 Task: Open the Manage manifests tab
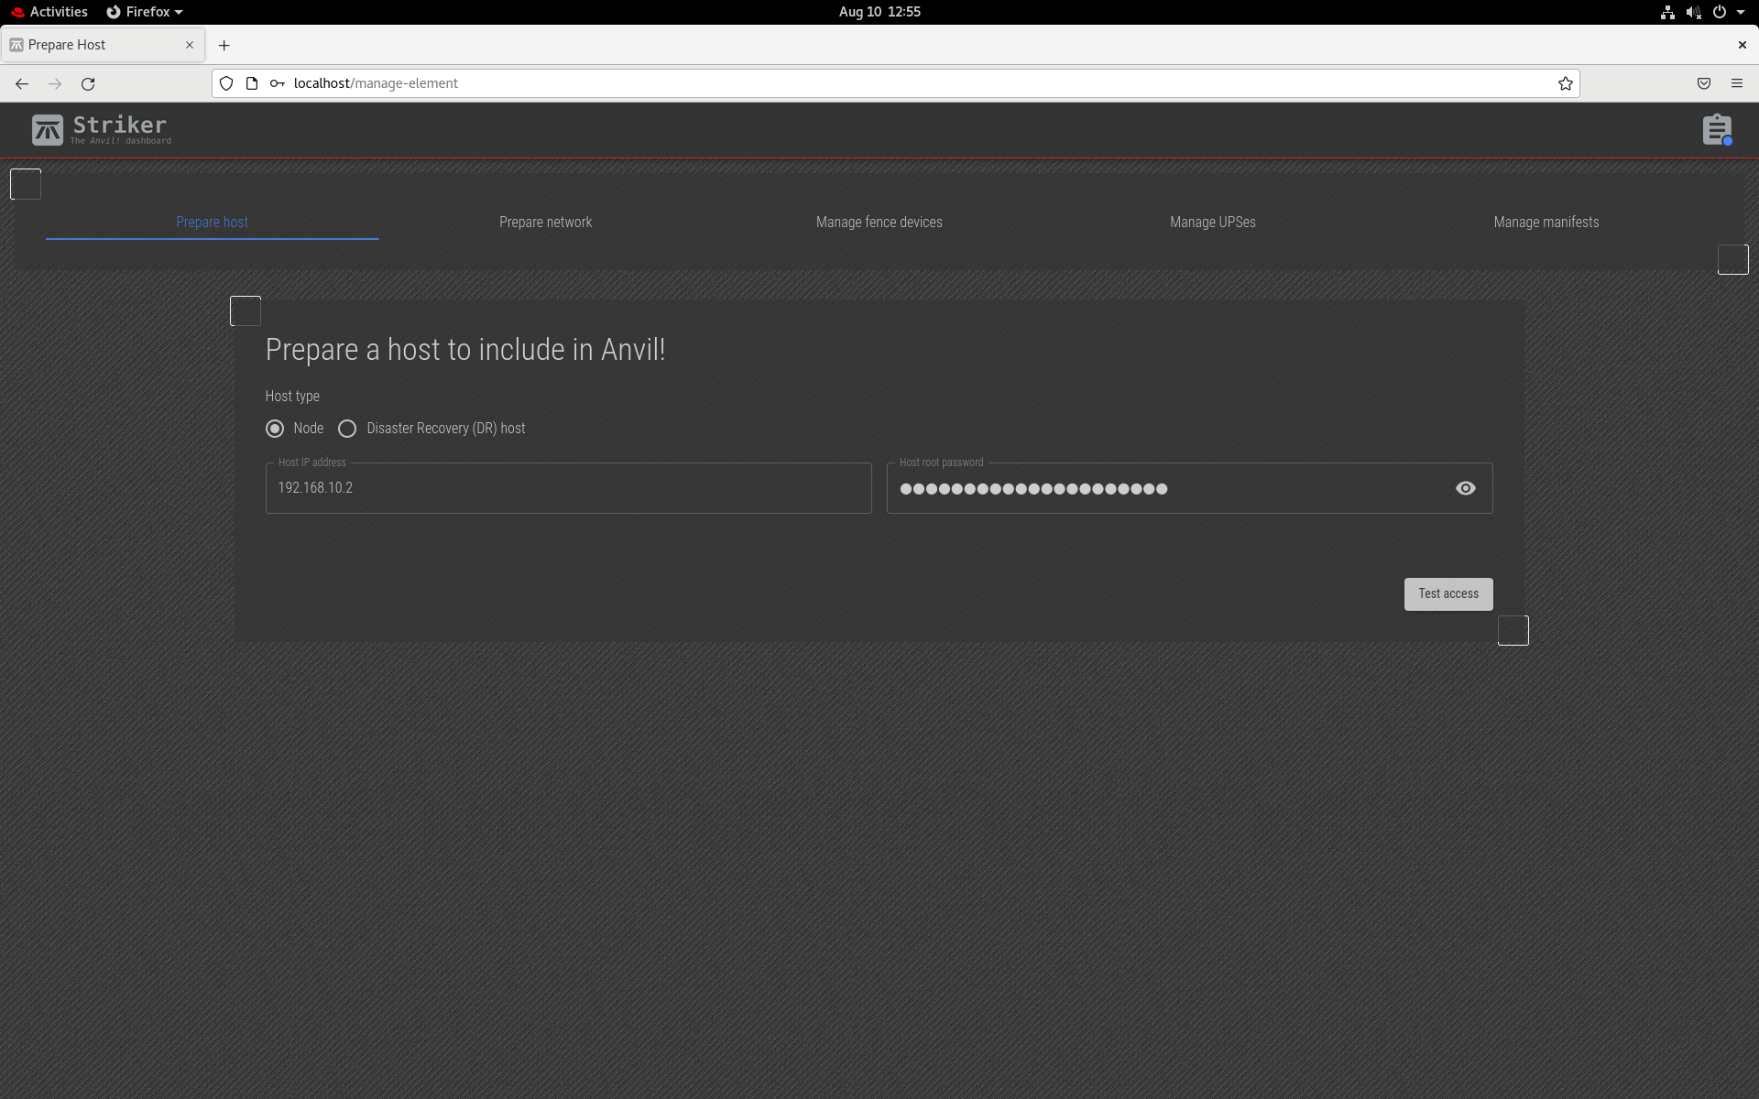coord(1546,223)
